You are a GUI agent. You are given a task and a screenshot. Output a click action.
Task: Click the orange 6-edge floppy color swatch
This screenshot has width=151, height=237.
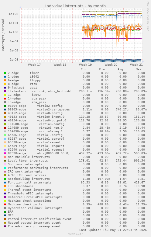tap(5, 80)
